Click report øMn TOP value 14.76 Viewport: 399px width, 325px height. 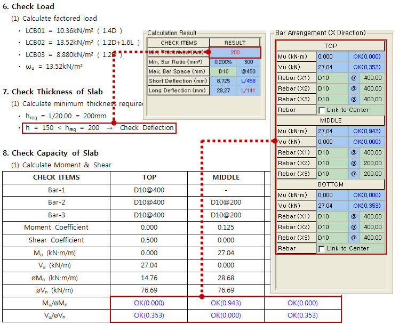pyautogui.click(x=149, y=278)
